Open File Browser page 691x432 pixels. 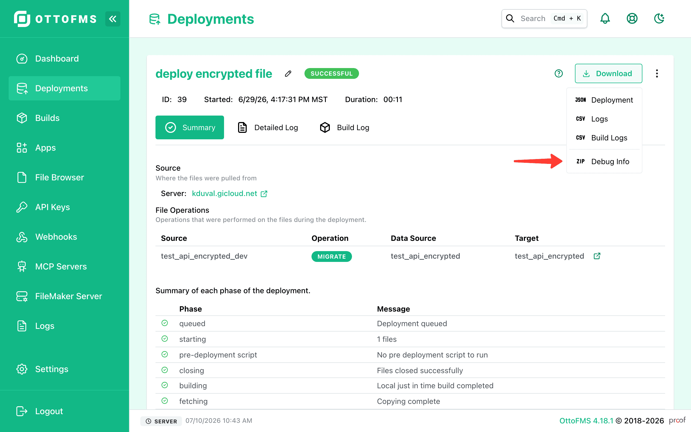65,177
